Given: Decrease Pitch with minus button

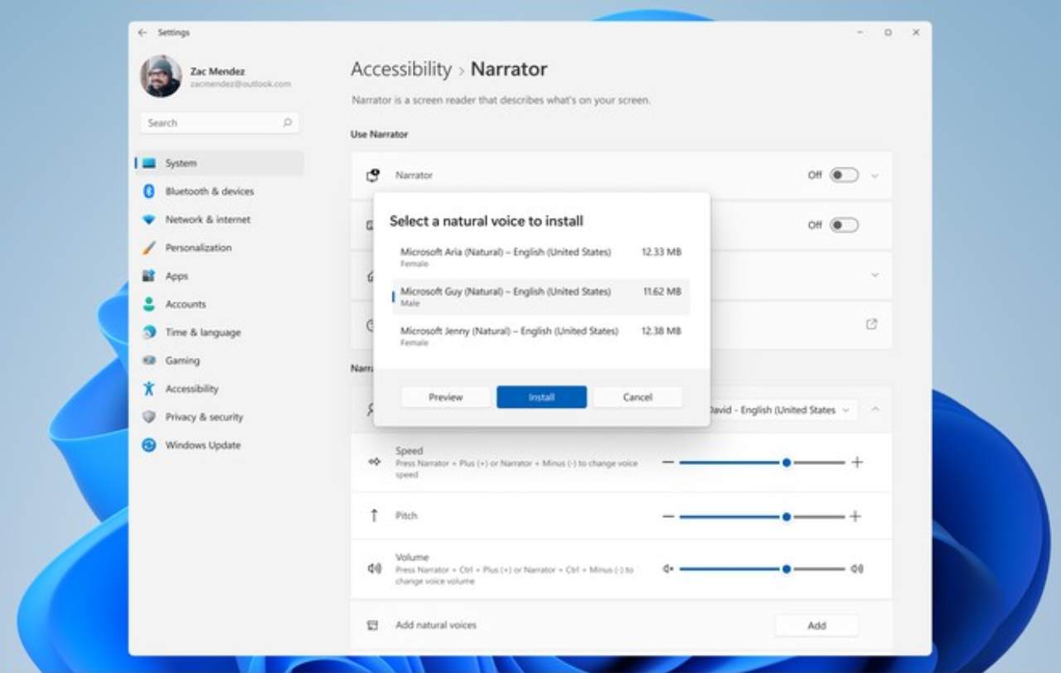Looking at the screenshot, I should [668, 516].
